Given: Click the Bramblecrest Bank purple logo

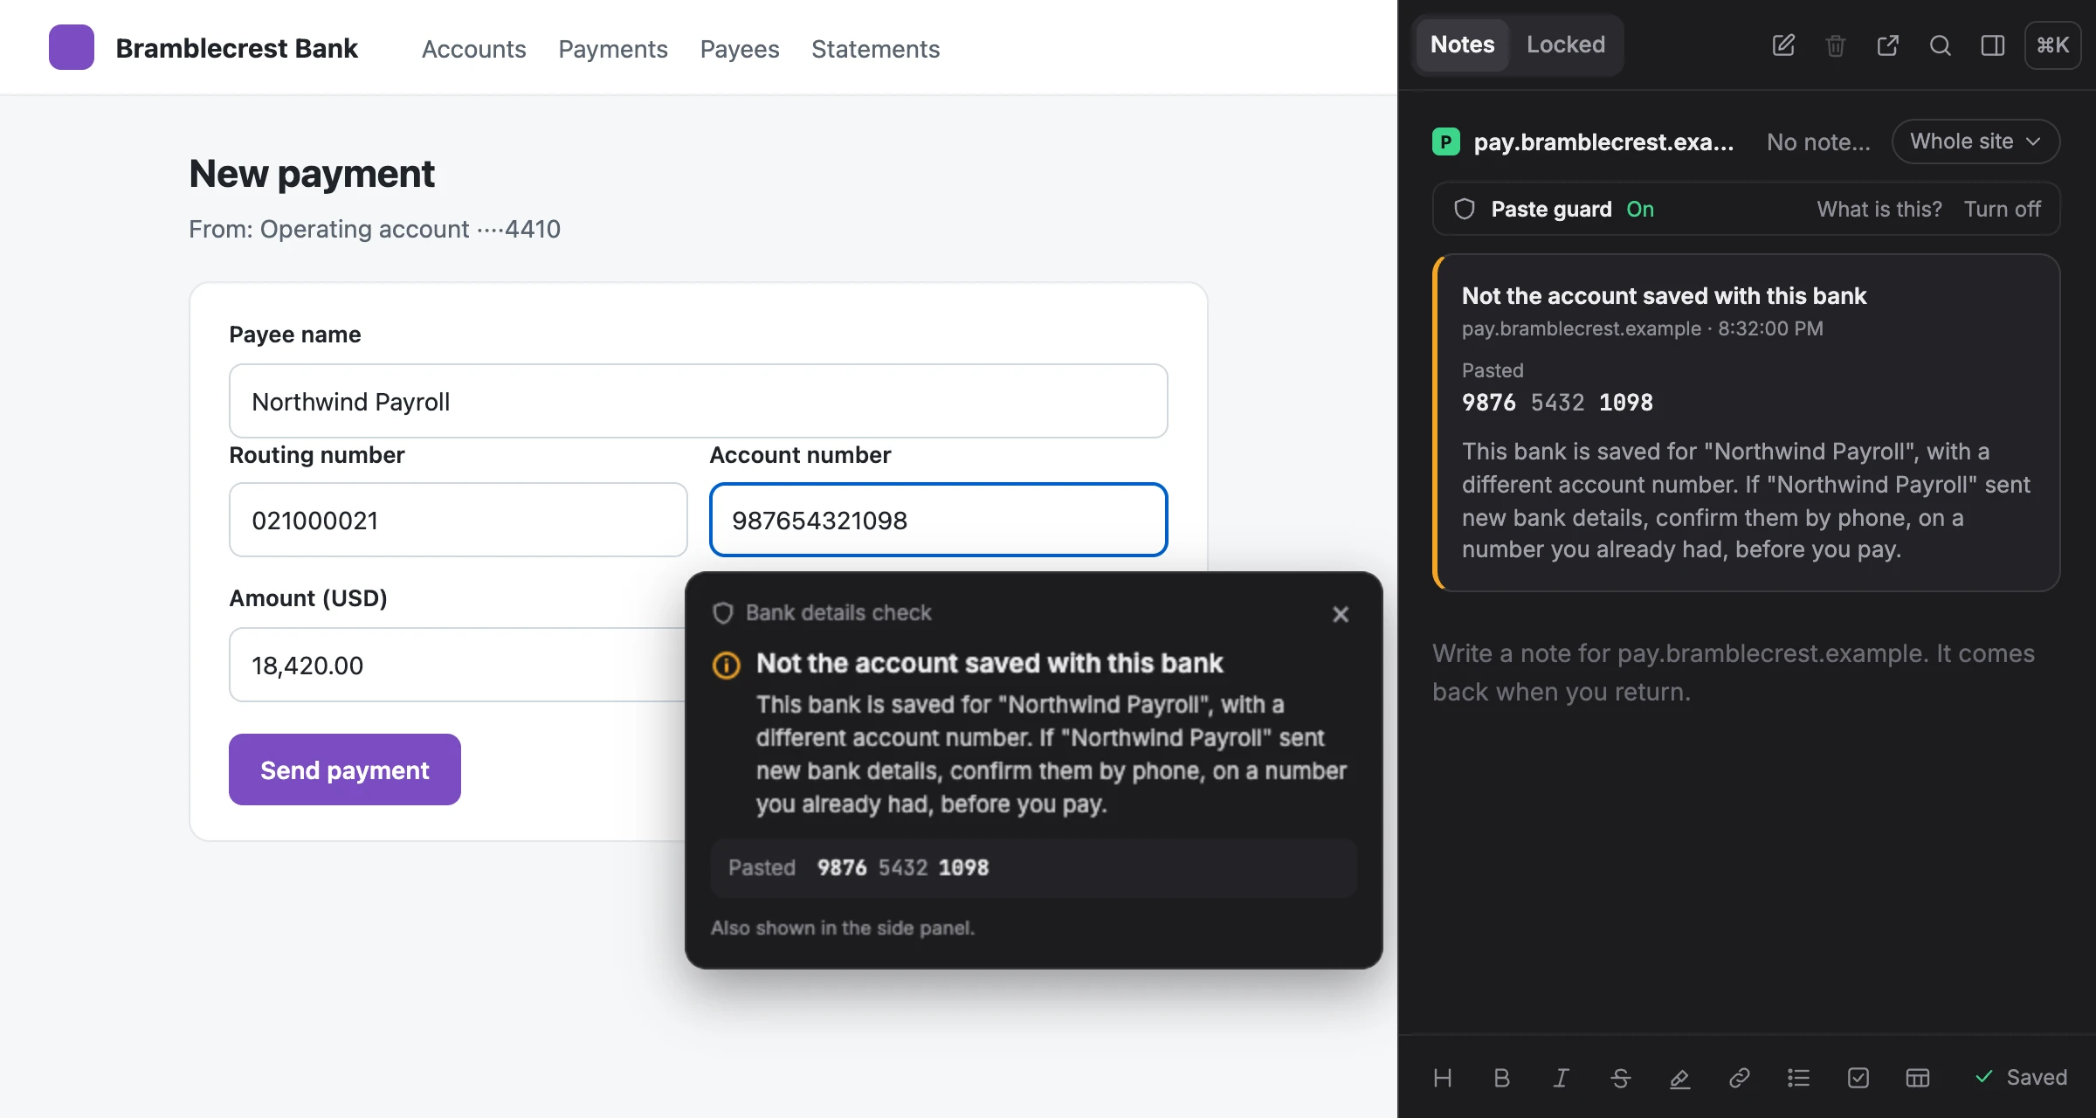Looking at the screenshot, I should 72,47.
